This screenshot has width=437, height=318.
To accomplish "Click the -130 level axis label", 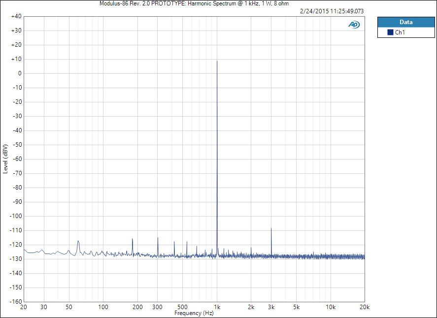I will [x=16, y=259].
